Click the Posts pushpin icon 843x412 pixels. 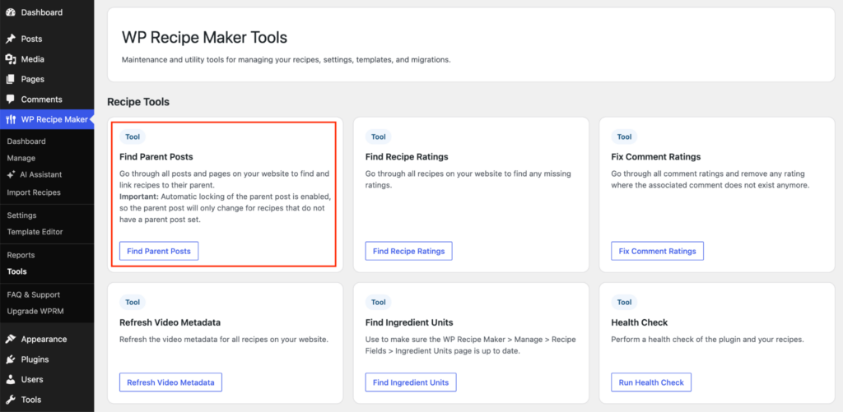pyautogui.click(x=10, y=39)
